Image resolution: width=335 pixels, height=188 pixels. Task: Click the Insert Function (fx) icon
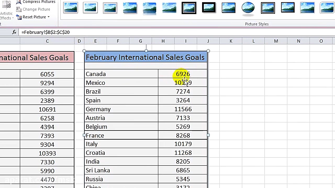(14, 32)
